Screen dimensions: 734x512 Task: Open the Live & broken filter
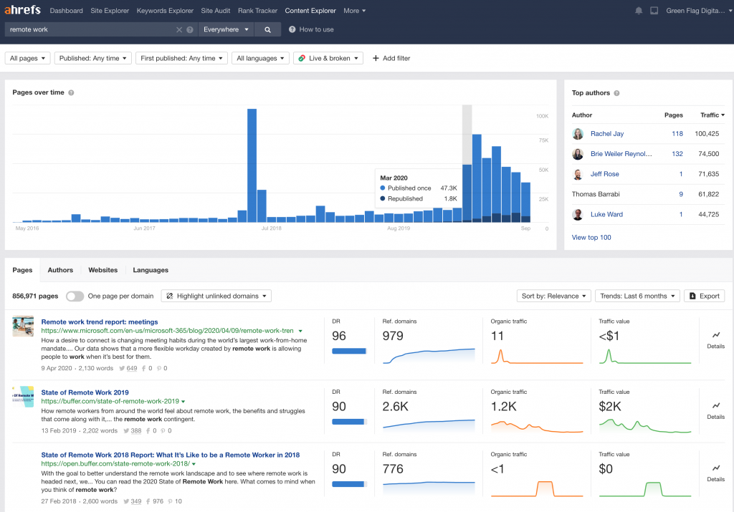[328, 59]
